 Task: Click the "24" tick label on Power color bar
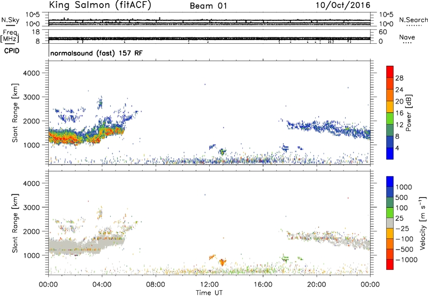pos(399,90)
